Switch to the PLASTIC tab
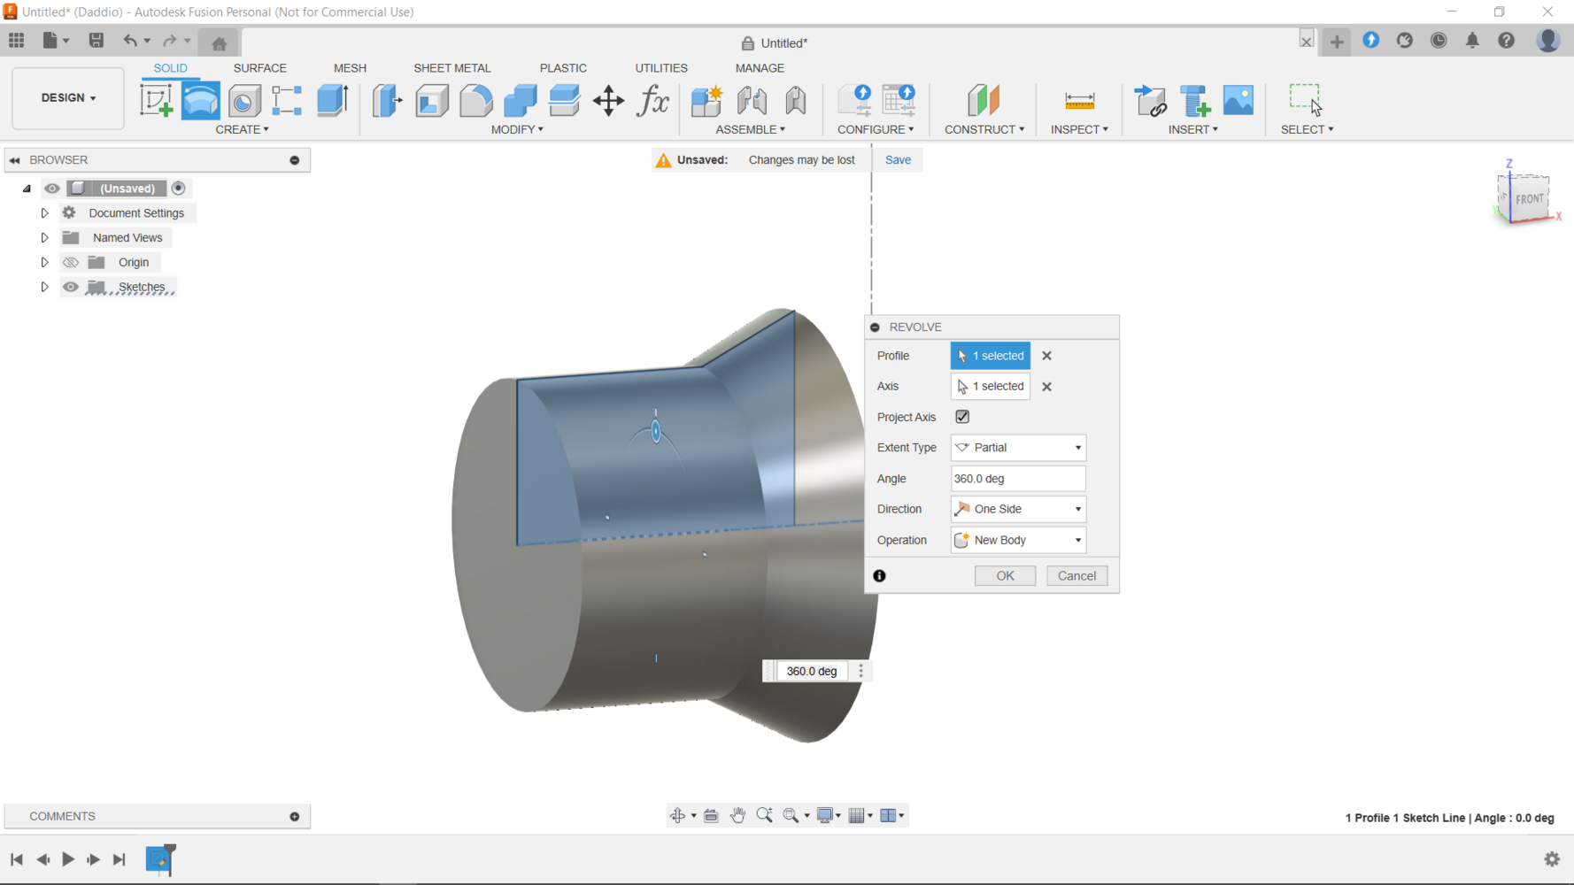The height and width of the screenshot is (885, 1574). point(563,68)
